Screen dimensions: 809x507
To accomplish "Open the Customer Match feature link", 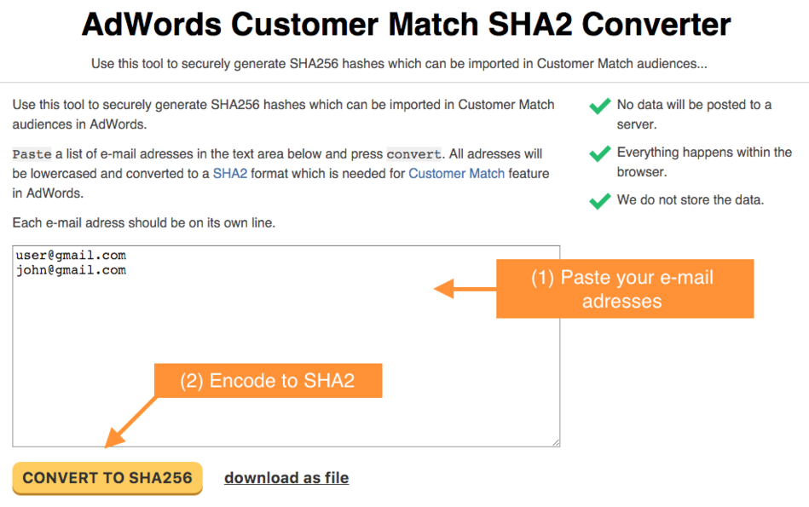I will [456, 173].
